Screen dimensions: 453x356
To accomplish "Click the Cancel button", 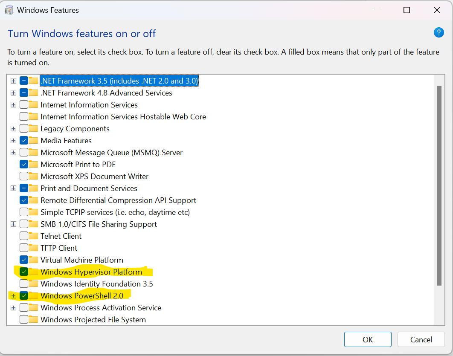I will [x=421, y=339].
